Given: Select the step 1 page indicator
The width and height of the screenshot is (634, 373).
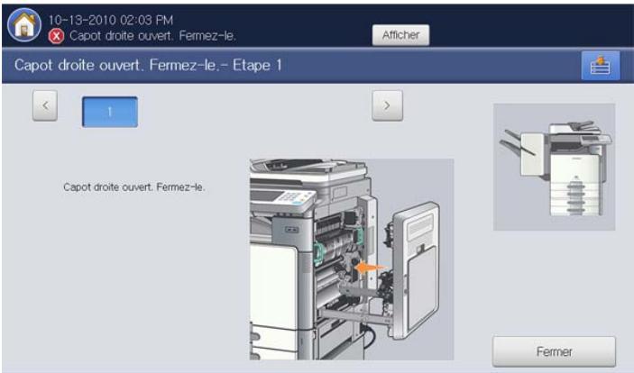Looking at the screenshot, I should pyautogui.click(x=109, y=112).
